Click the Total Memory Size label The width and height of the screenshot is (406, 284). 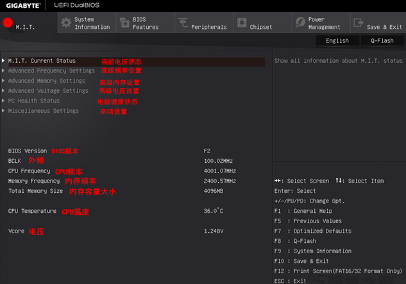(35, 191)
